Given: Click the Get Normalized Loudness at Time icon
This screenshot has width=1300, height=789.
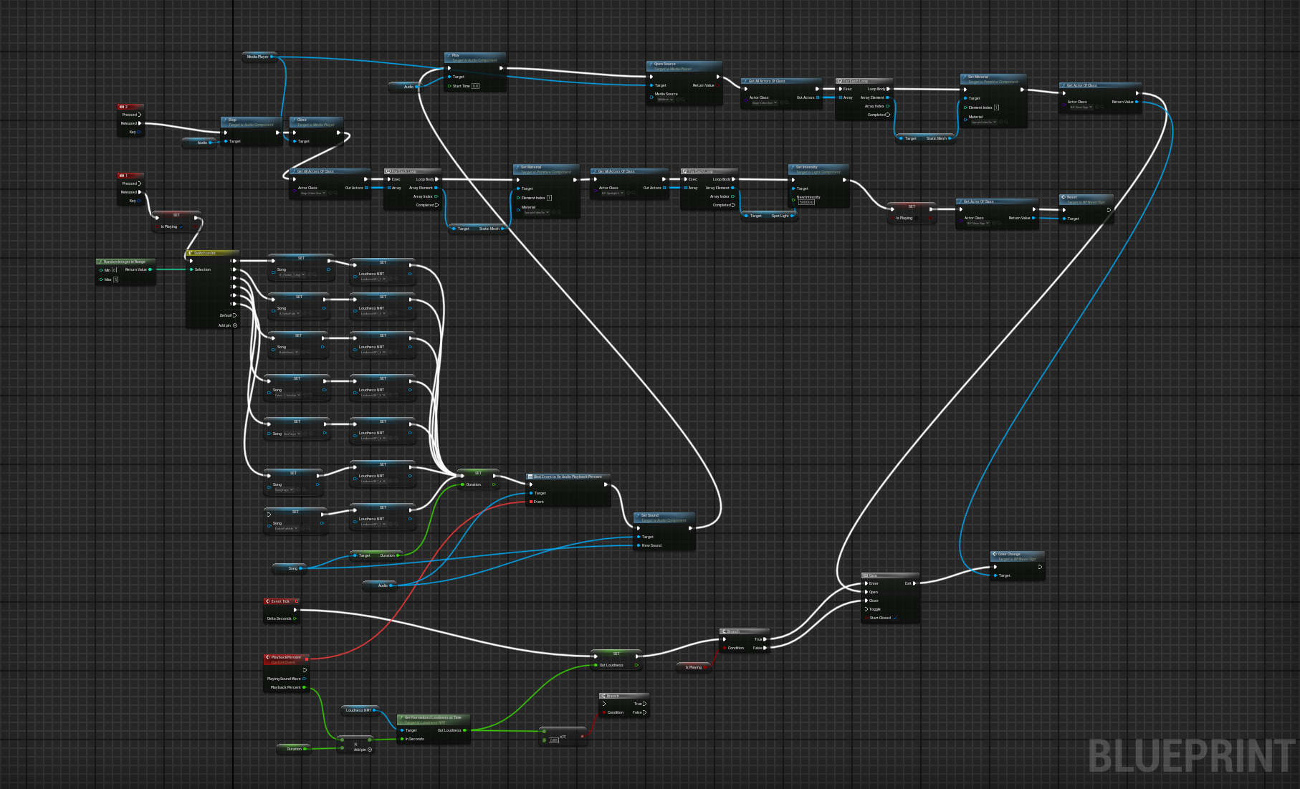Looking at the screenshot, I should 402,718.
